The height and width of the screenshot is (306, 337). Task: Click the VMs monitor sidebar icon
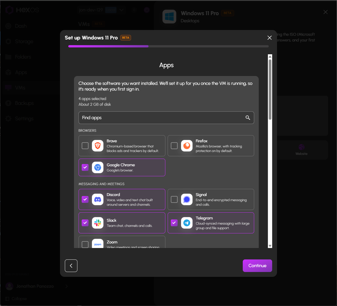pyautogui.click(x=8, y=88)
